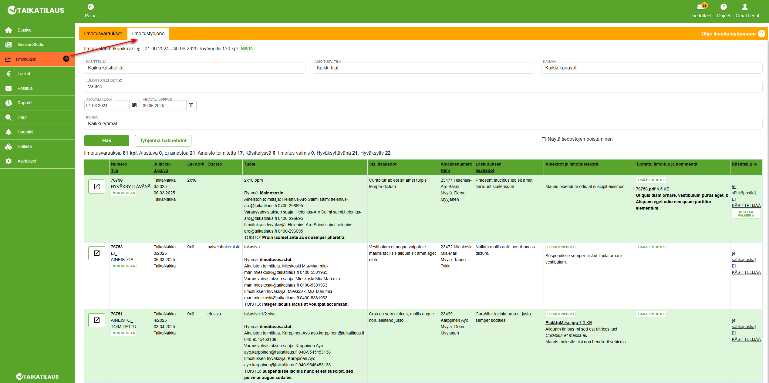This screenshot has height=383, width=769.
Task: Open Kanava dropdown Kaikki kanavat
Action: click(651, 68)
